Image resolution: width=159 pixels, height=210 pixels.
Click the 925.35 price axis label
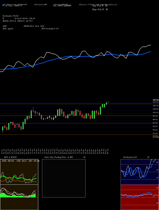click(156, 126)
